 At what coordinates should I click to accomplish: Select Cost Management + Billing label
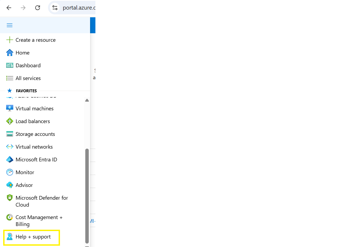click(x=39, y=221)
